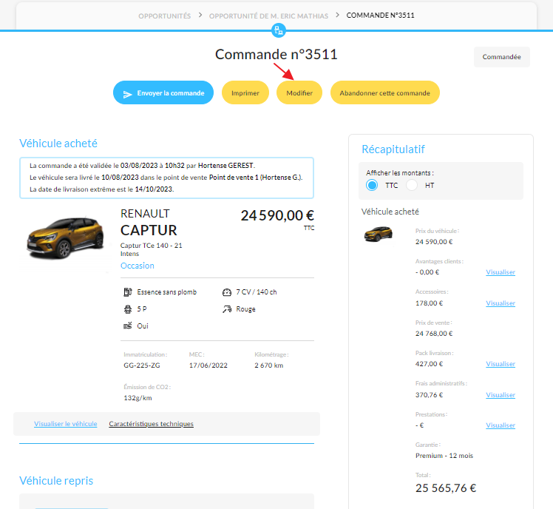
Task: Click the Pack livraison amount 427,00 €
Action: pos(429,364)
